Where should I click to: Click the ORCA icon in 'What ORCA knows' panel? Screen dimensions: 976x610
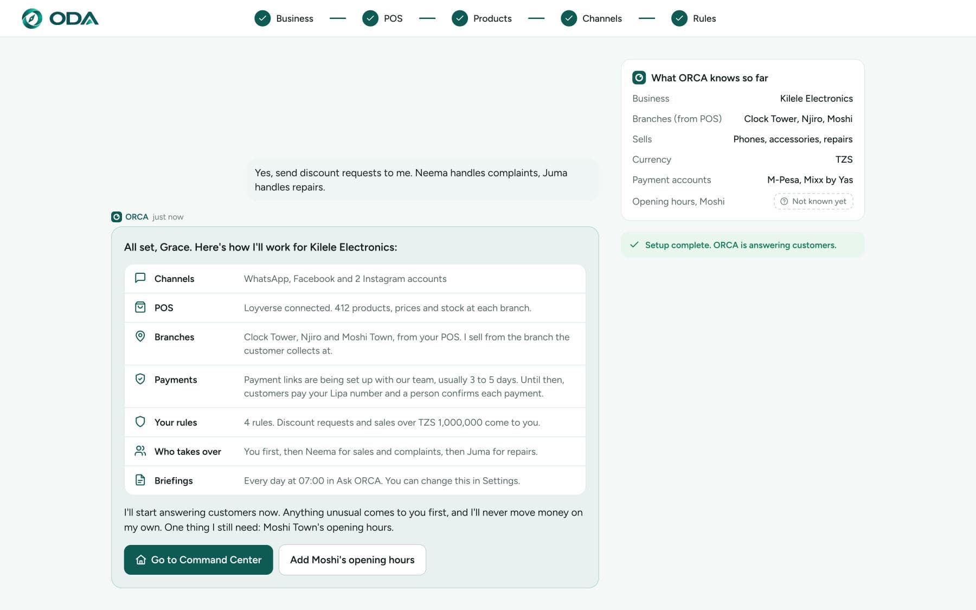639,78
